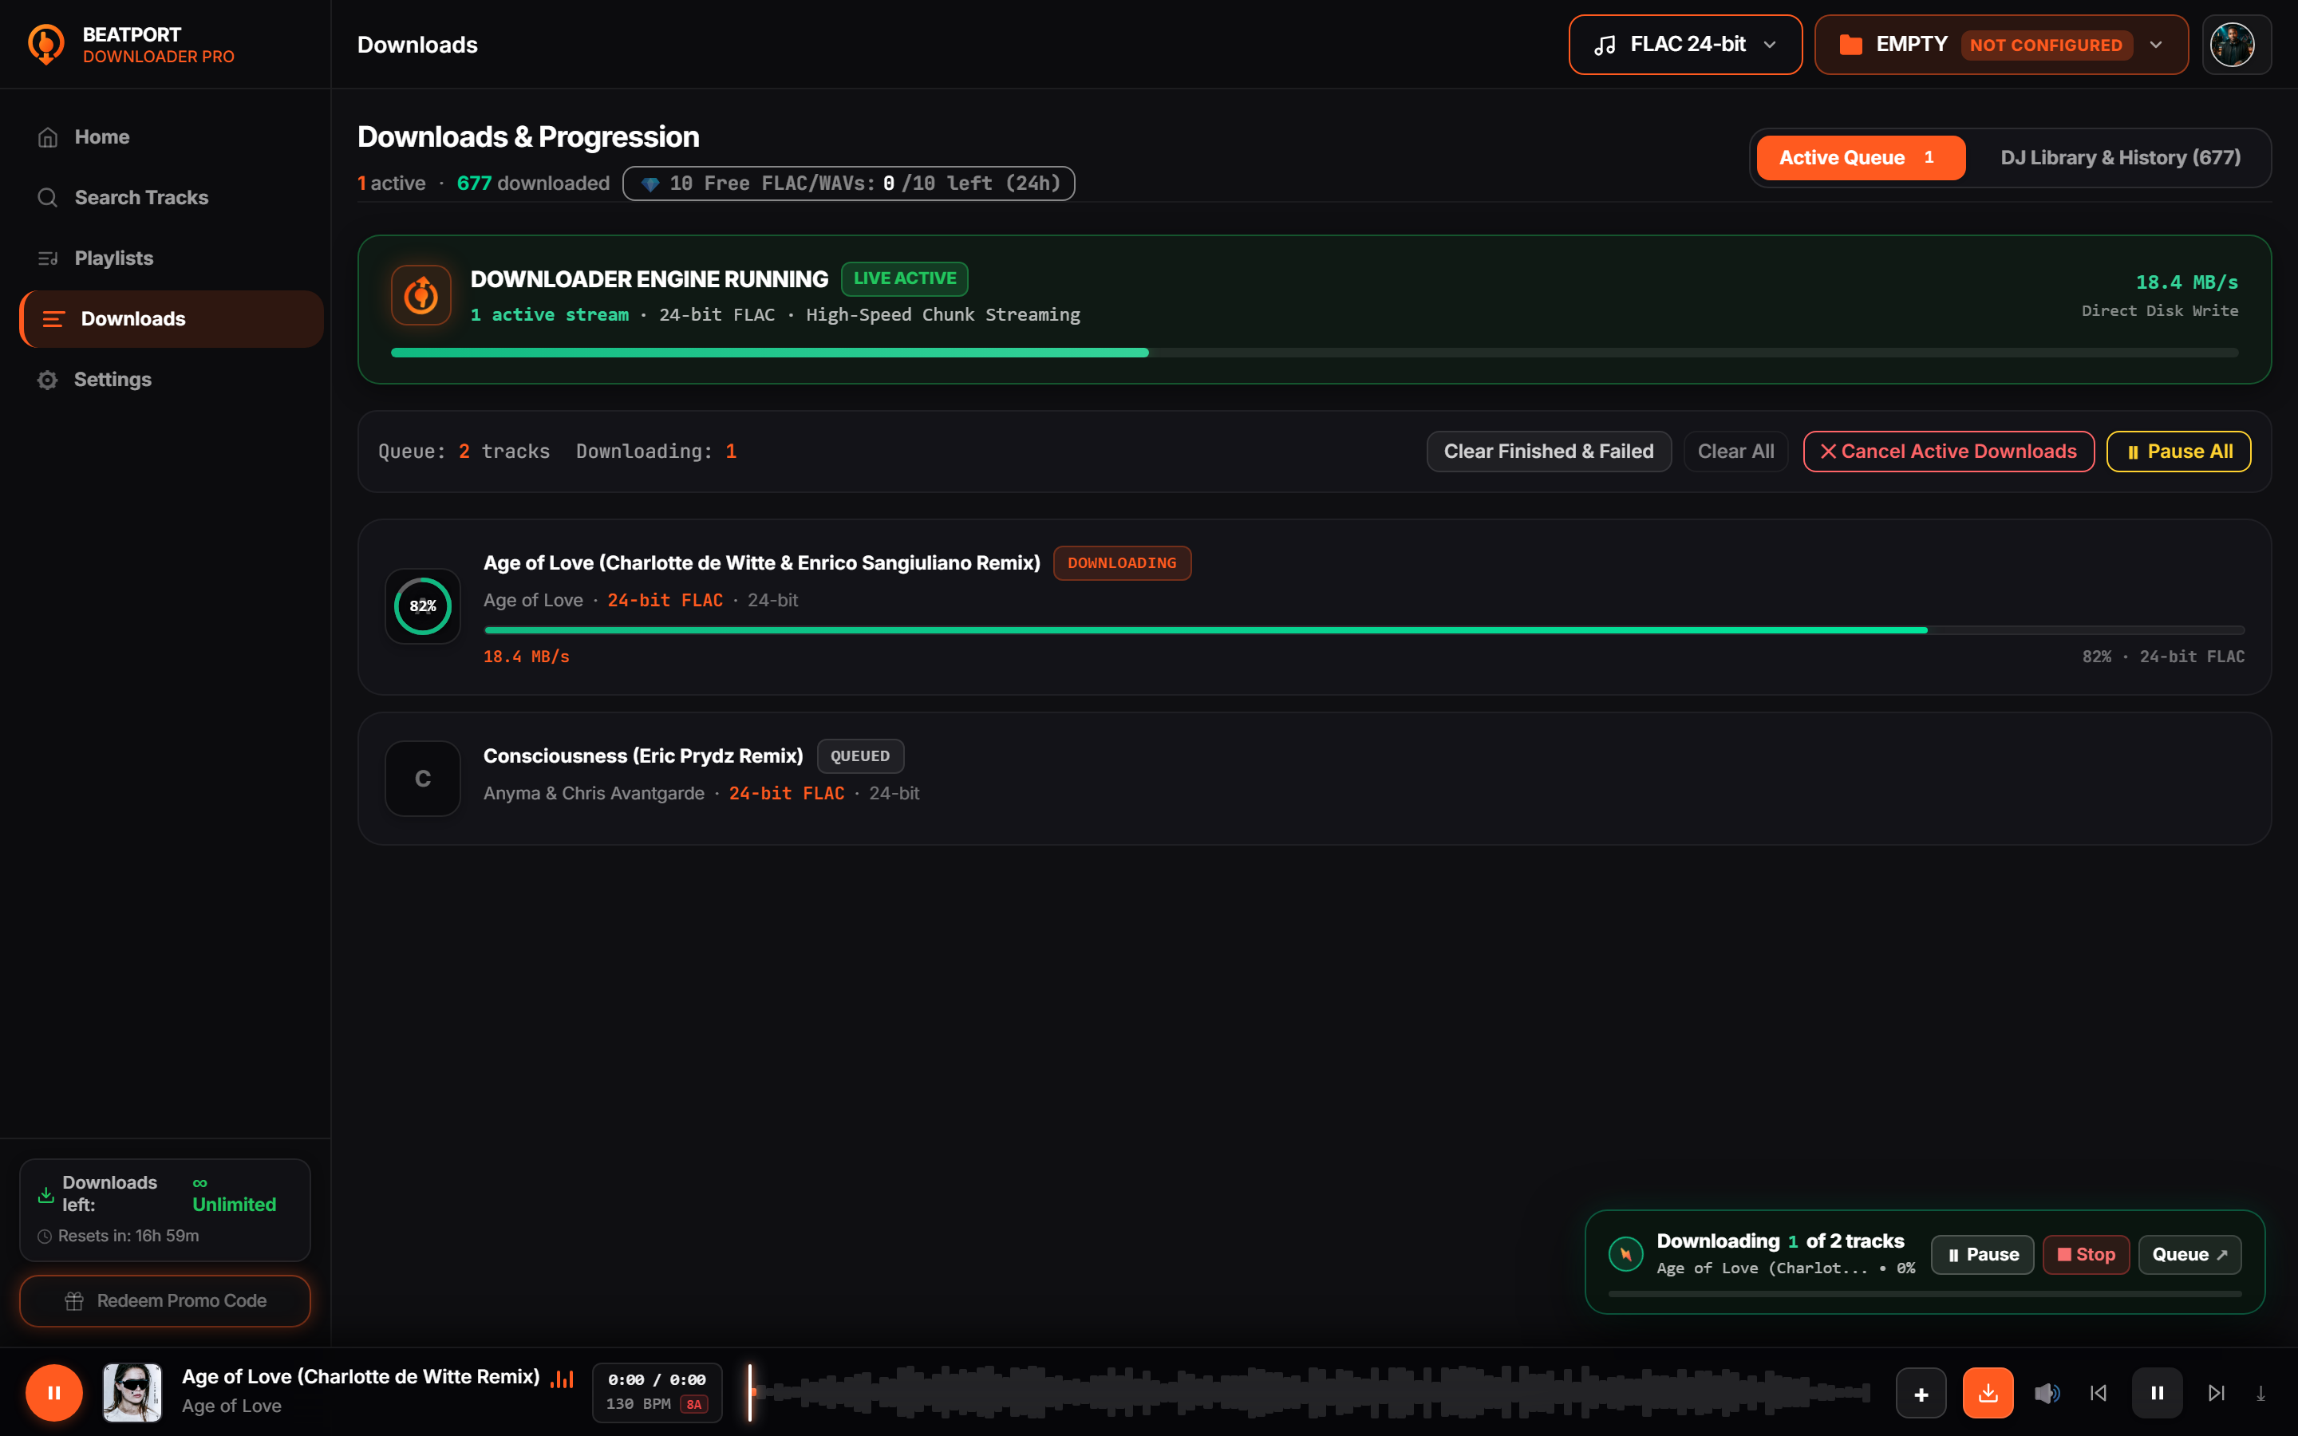Click the engine overall progress bar

point(1314,353)
